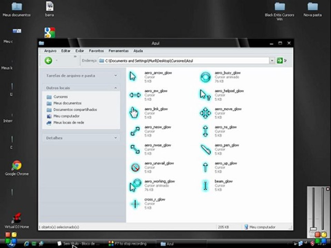Open the barra file on desktop
This screenshot has height=248, width=331.
pyautogui.click(x=49, y=10)
